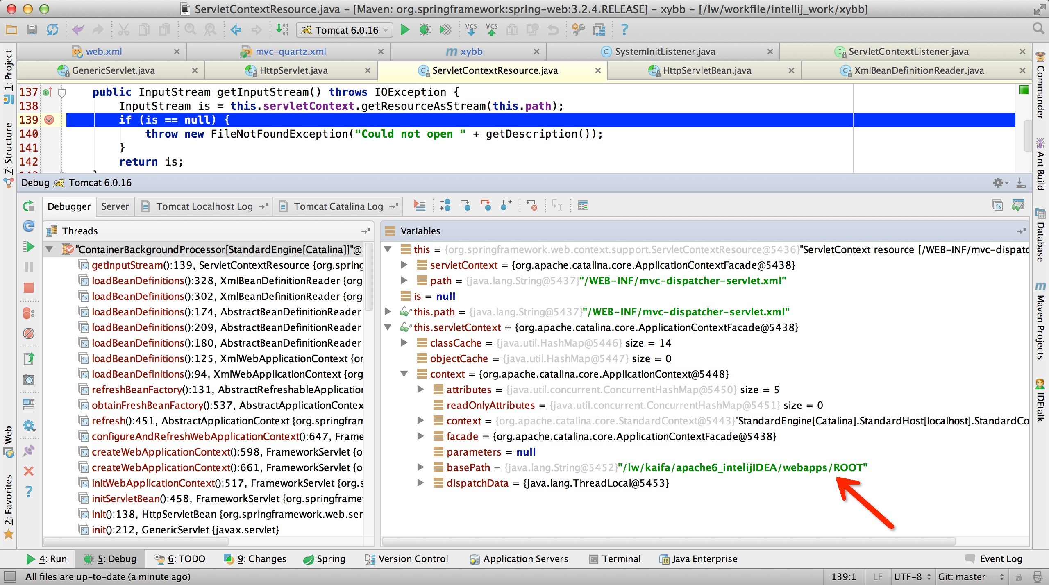Select the getInputStream():139 stack frame
The image size is (1049, 585).
point(221,265)
